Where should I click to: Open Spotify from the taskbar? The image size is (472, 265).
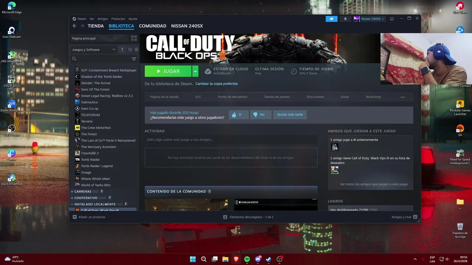247,259
